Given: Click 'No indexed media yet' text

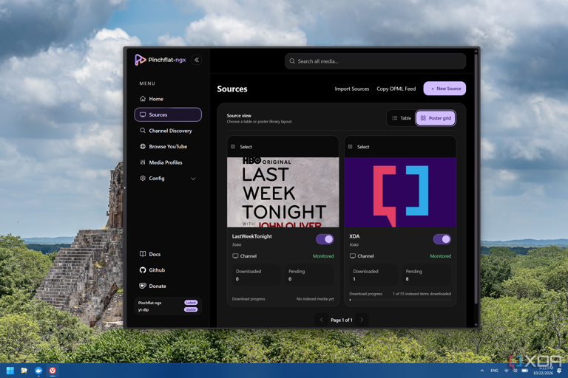Looking at the screenshot, I should (x=315, y=299).
